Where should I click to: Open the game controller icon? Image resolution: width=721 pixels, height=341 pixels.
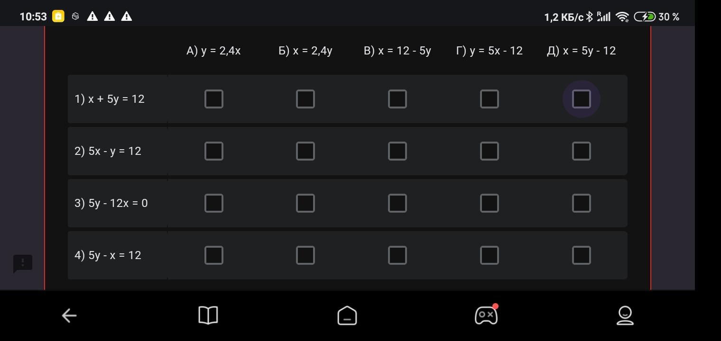click(486, 315)
